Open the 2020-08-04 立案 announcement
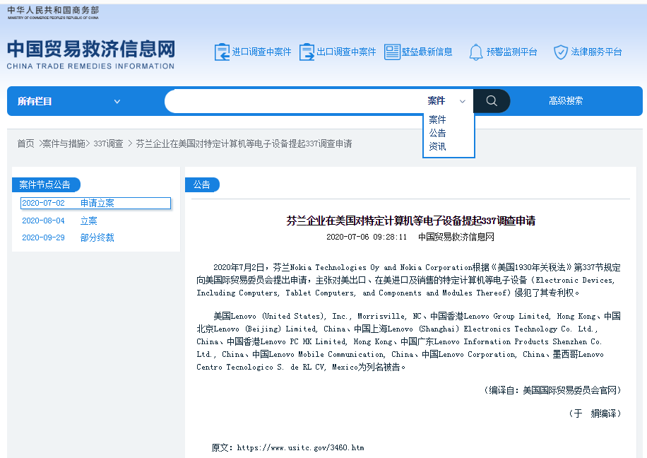 59,221
